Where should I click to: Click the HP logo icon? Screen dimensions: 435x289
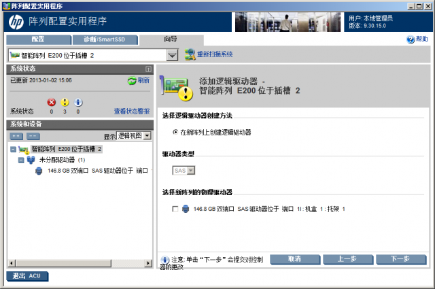(16, 22)
